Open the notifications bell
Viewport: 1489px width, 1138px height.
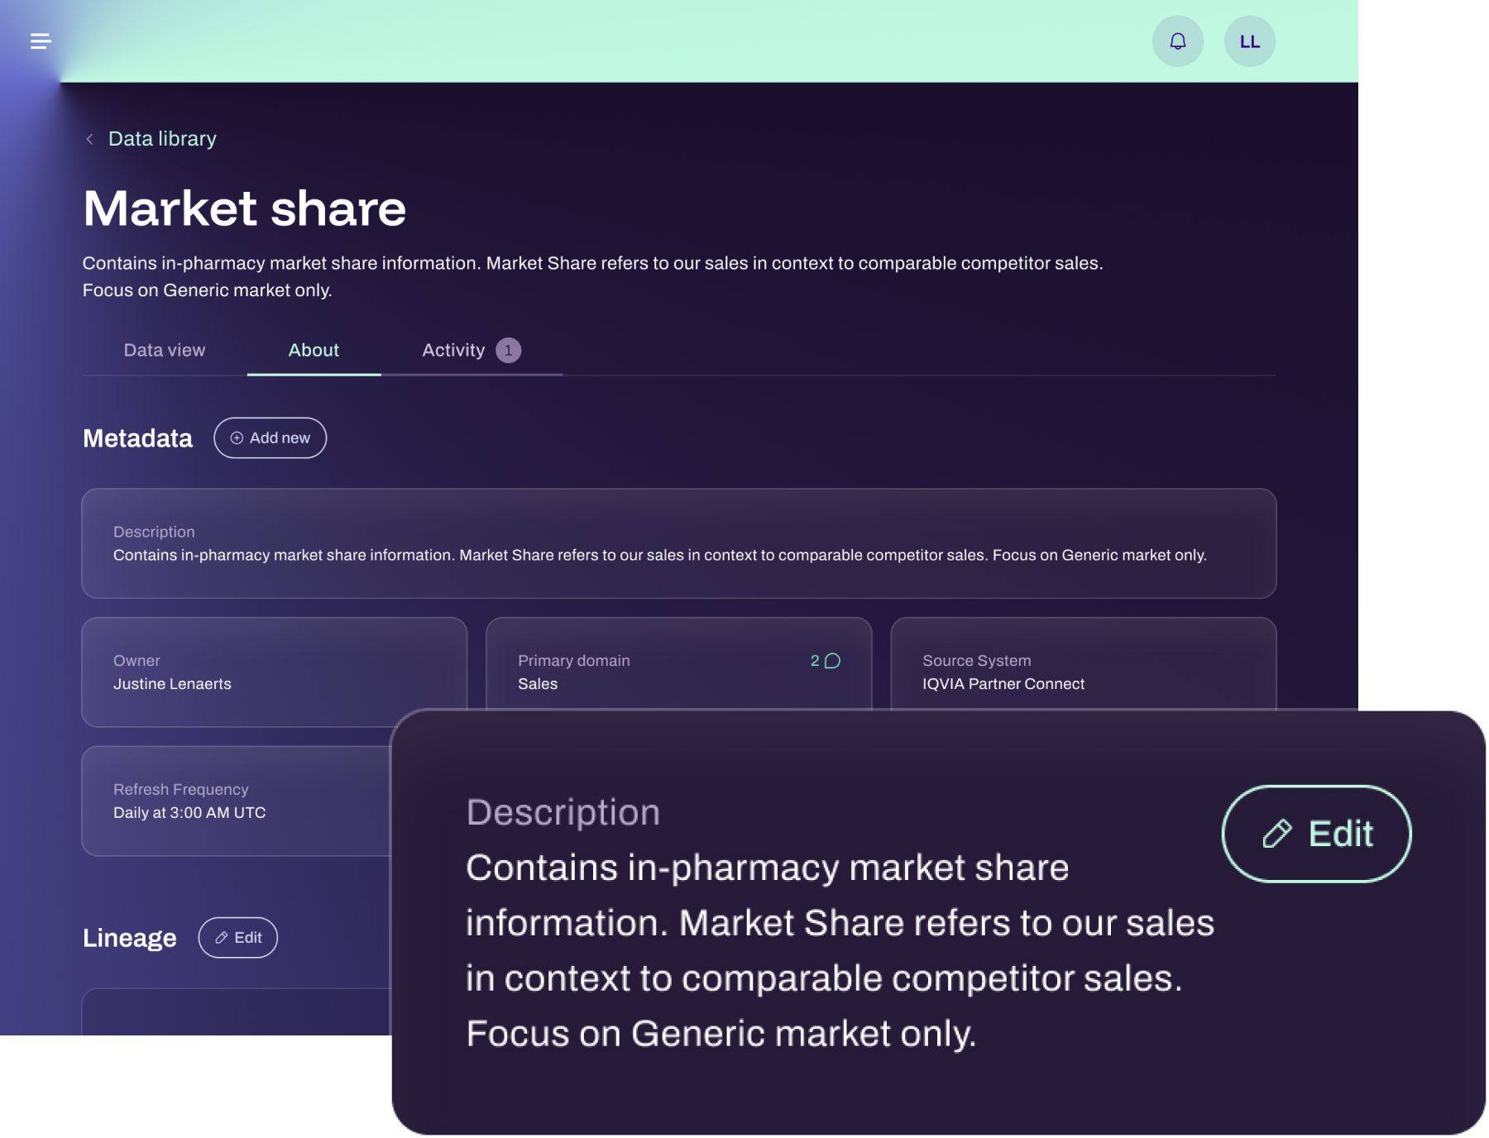point(1177,41)
